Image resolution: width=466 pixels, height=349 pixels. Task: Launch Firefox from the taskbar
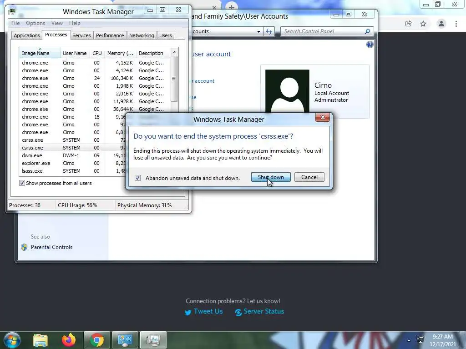pyautogui.click(x=69, y=340)
